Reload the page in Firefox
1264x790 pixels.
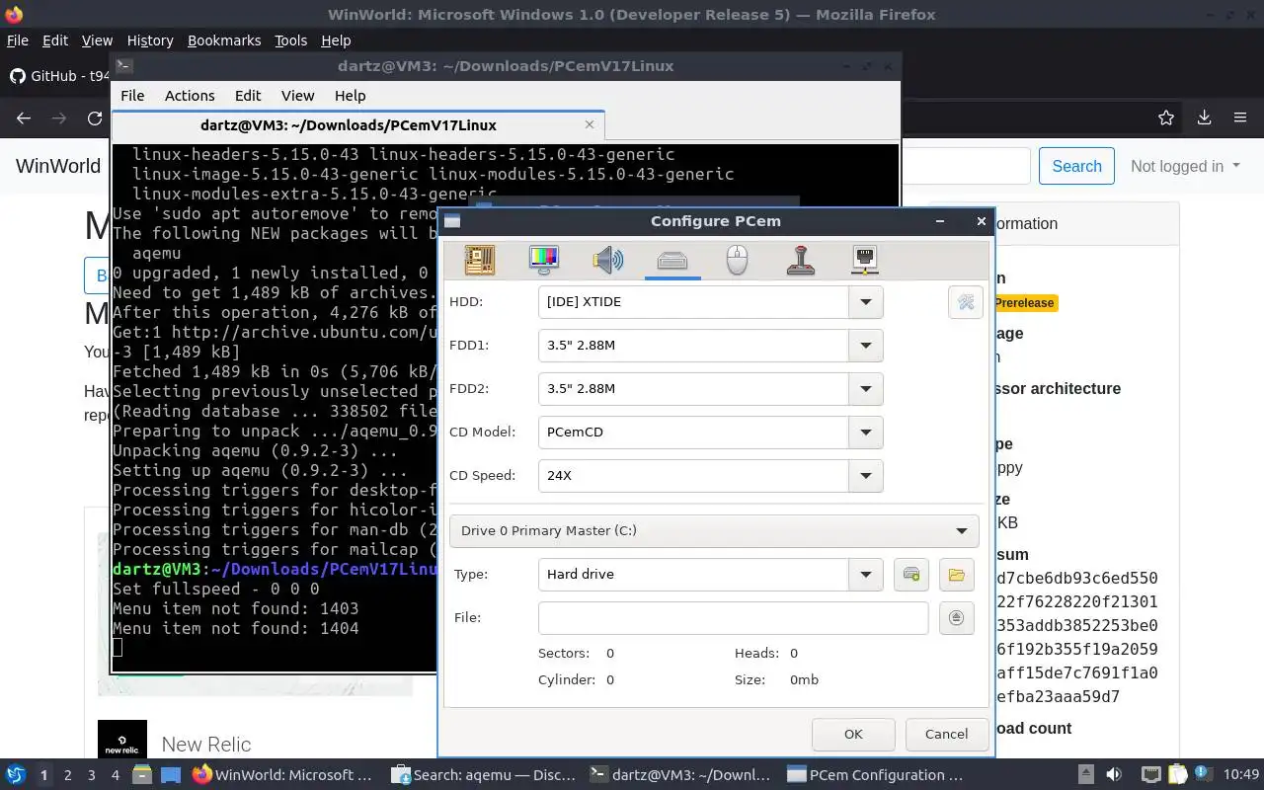click(x=95, y=118)
